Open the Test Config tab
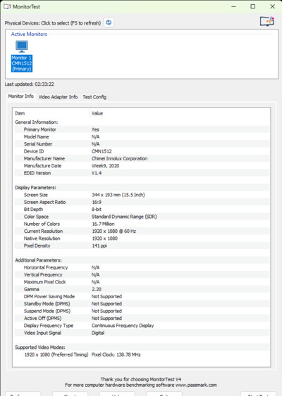 (x=94, y=97)
